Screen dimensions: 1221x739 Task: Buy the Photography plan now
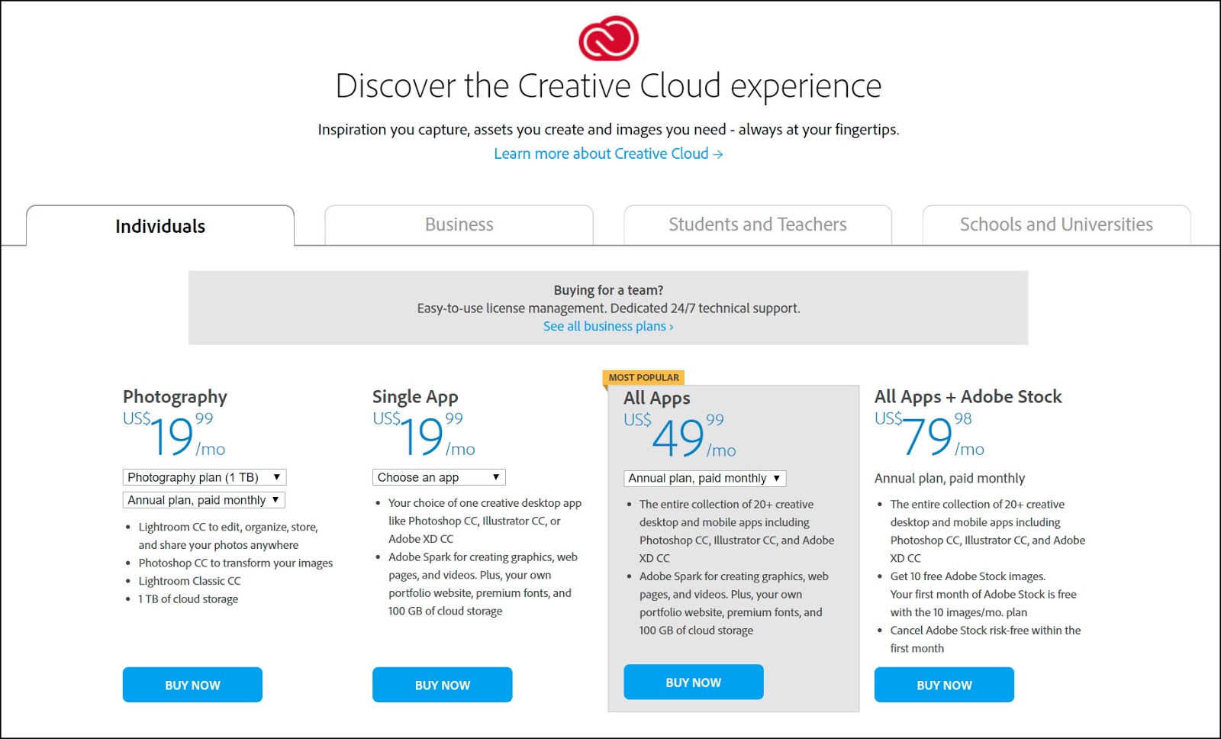pyautogui.click(x=192, y=685)
